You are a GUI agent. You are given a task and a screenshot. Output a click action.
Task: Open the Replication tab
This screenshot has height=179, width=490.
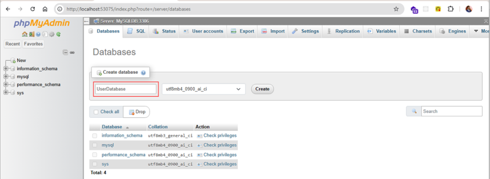[343, 31]
